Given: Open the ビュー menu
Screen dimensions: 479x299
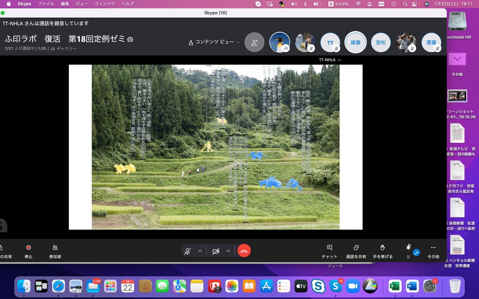Looking at the screenshot, I should coord(82,4).
